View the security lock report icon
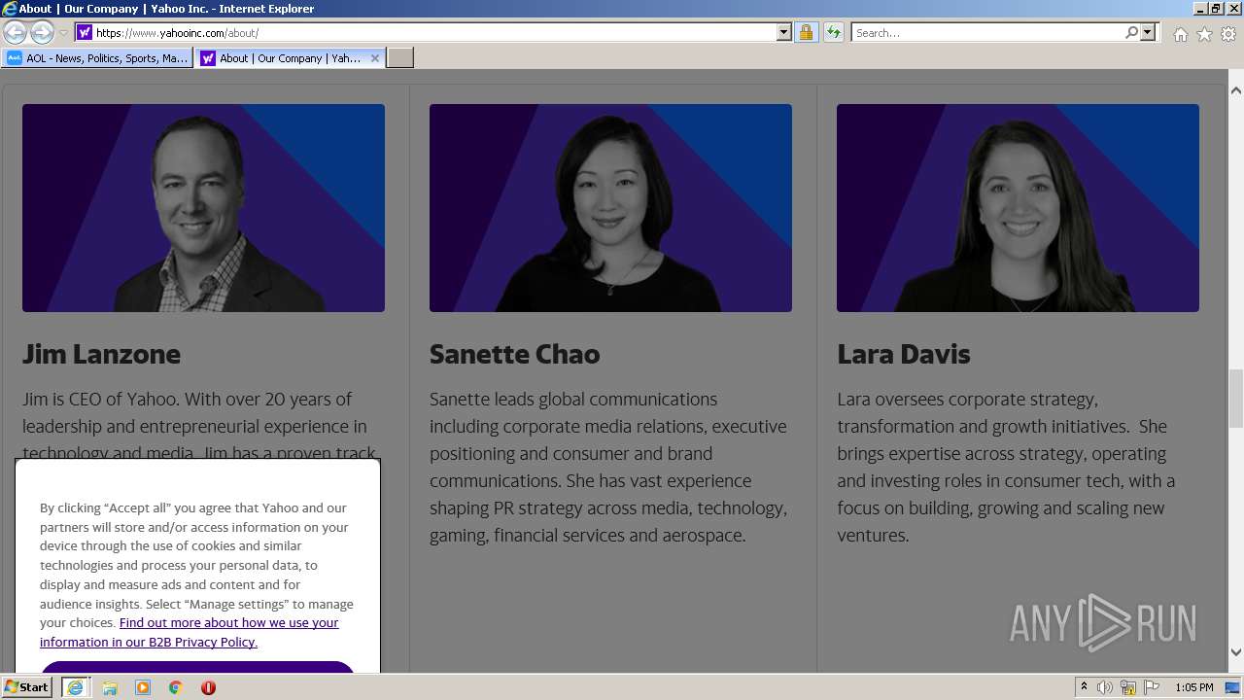 (x=806, y=32)
